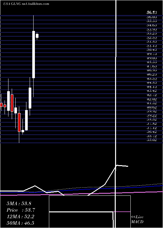The width and height of the screenshot is (163, 228).
Task: Click the 40.62 price axis label
Action: [x=152, y=107]
